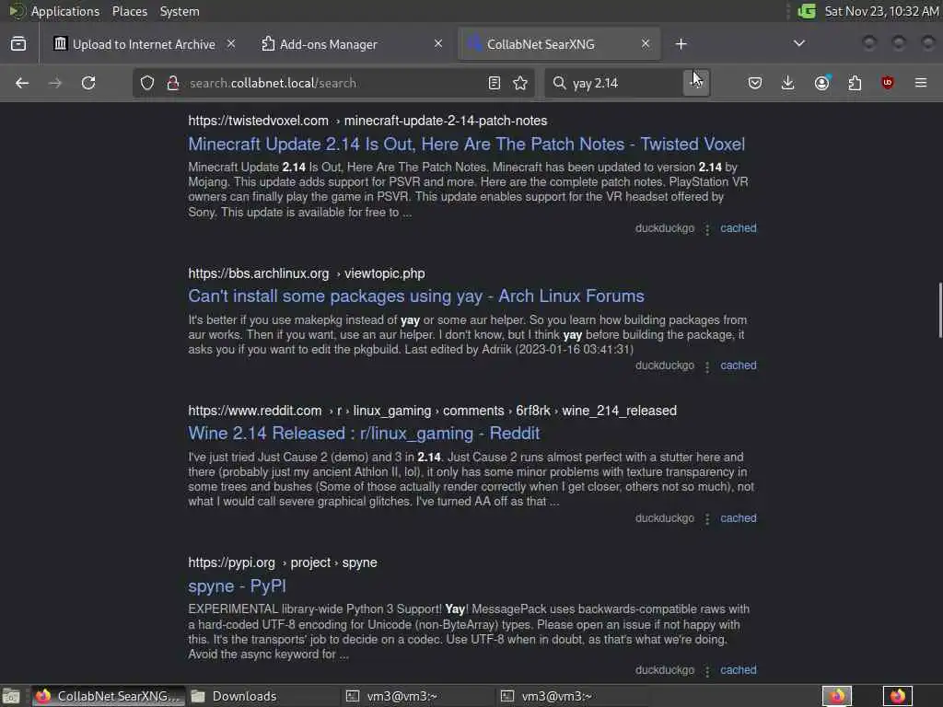Expand the list all tabs chevron
The width and height of the screenshot is (943, 707).
coord(799,44)
